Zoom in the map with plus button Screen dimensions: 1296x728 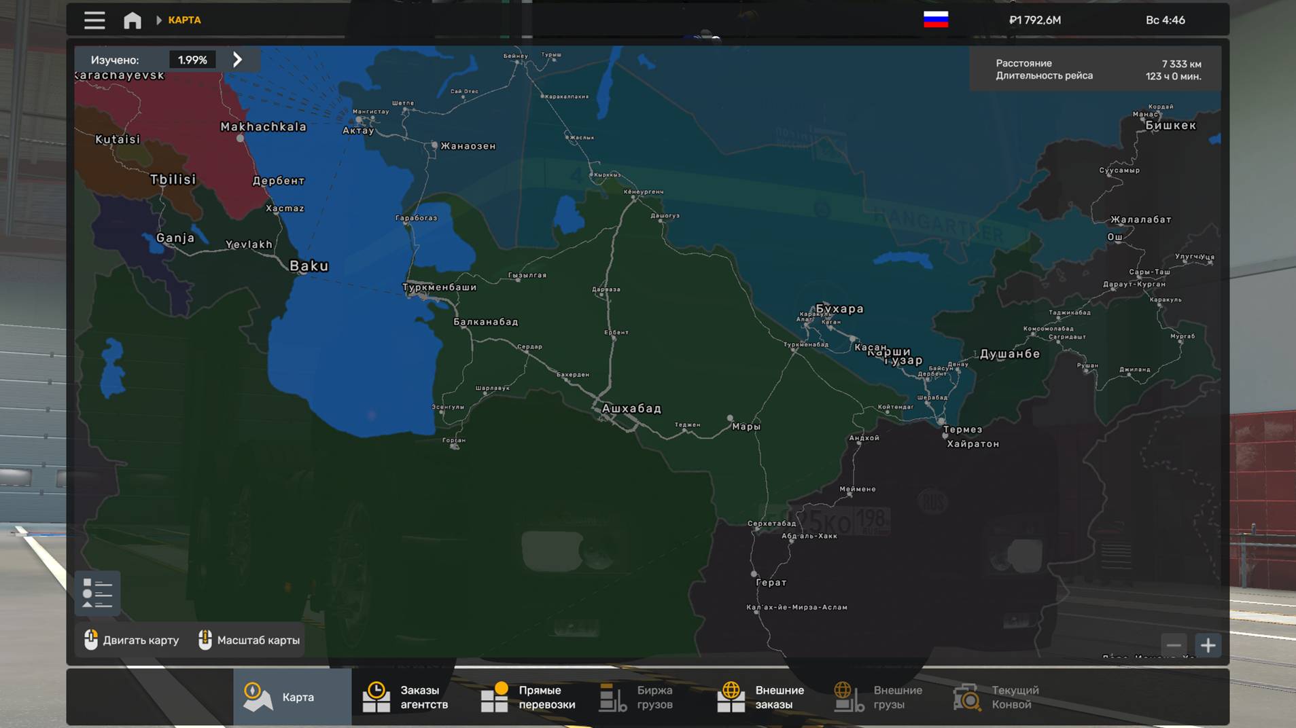tap(1208, 645)
